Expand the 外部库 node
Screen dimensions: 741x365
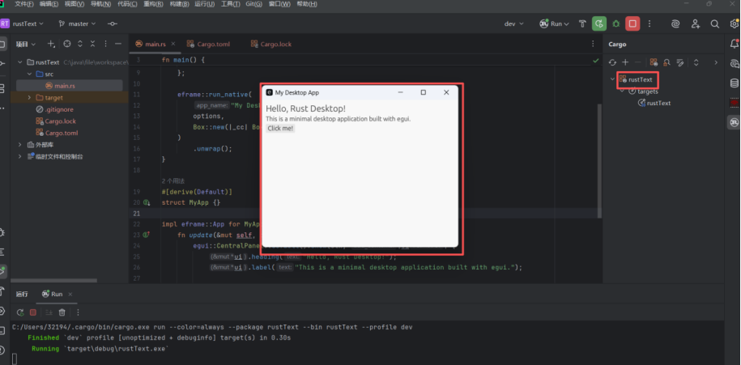pyautogui.click(x=20, y=145)
